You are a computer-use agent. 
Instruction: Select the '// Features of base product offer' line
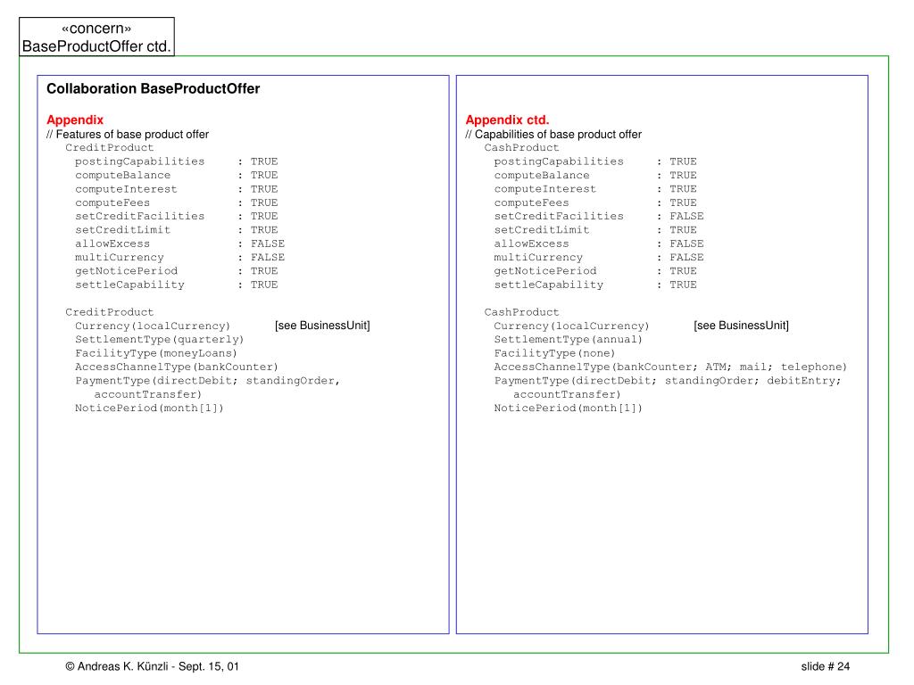[128, 135]
